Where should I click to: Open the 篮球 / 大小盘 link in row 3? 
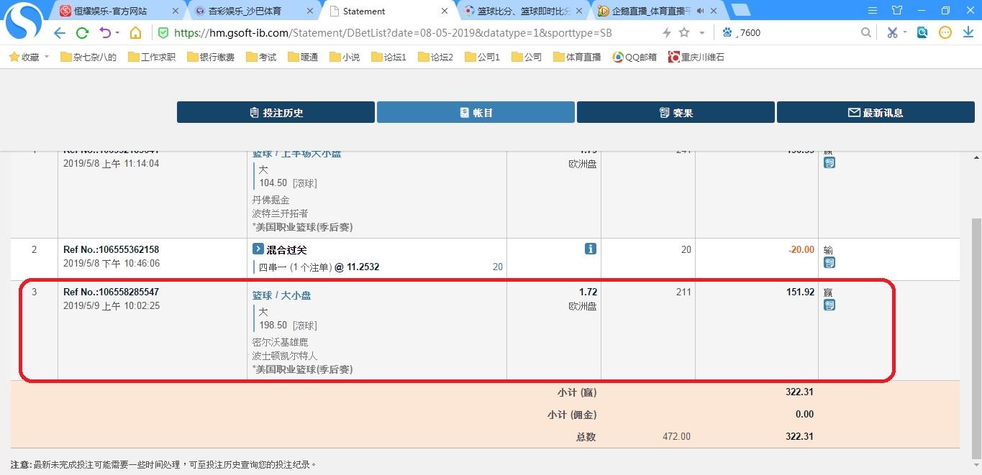(x=281, y=295)
